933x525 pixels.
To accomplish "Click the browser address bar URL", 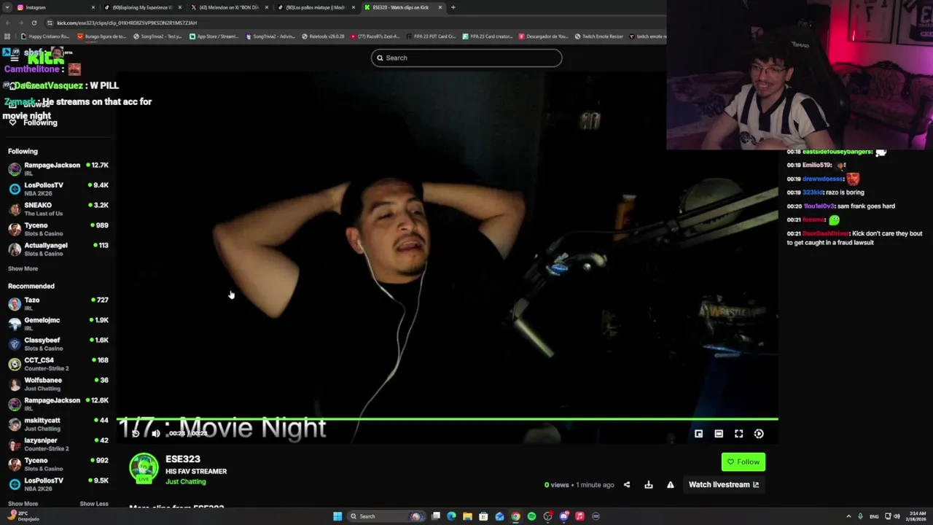I will coord(127,23).
